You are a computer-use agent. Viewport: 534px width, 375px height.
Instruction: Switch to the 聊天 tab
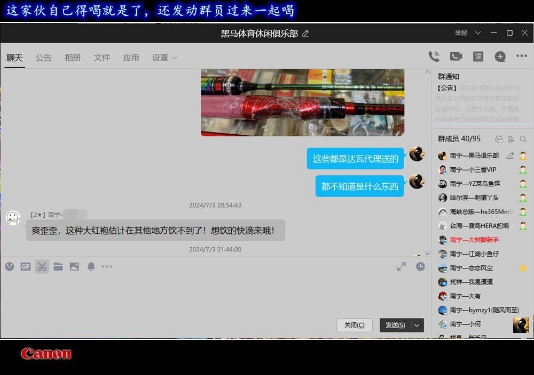click(14, 58)
